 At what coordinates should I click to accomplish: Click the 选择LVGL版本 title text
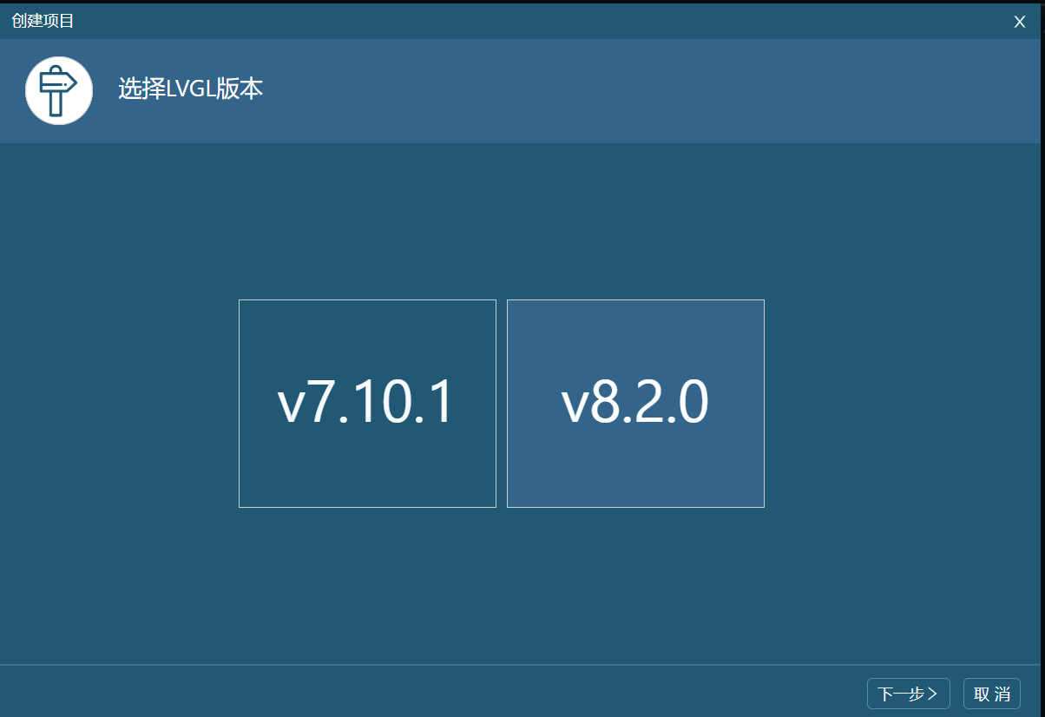(x=190, y=90)
